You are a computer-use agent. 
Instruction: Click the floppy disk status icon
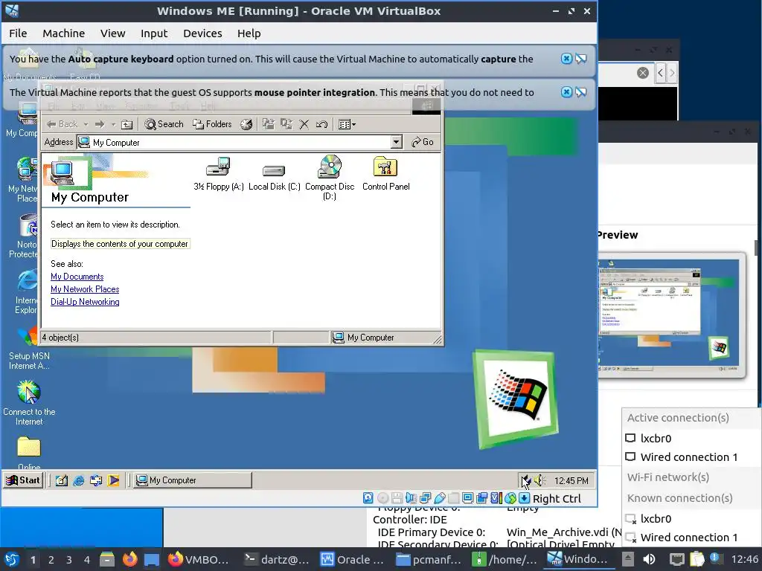tap(397, 498)
